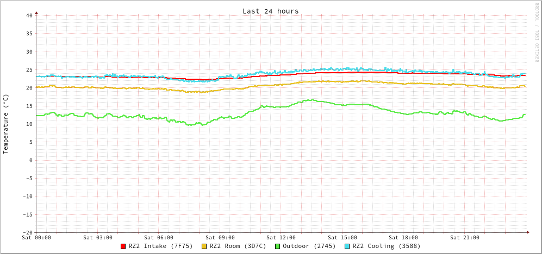
Task: Select the "RZ2 Intake (7F75)" legend label
Action: click(x=160, y=246)
